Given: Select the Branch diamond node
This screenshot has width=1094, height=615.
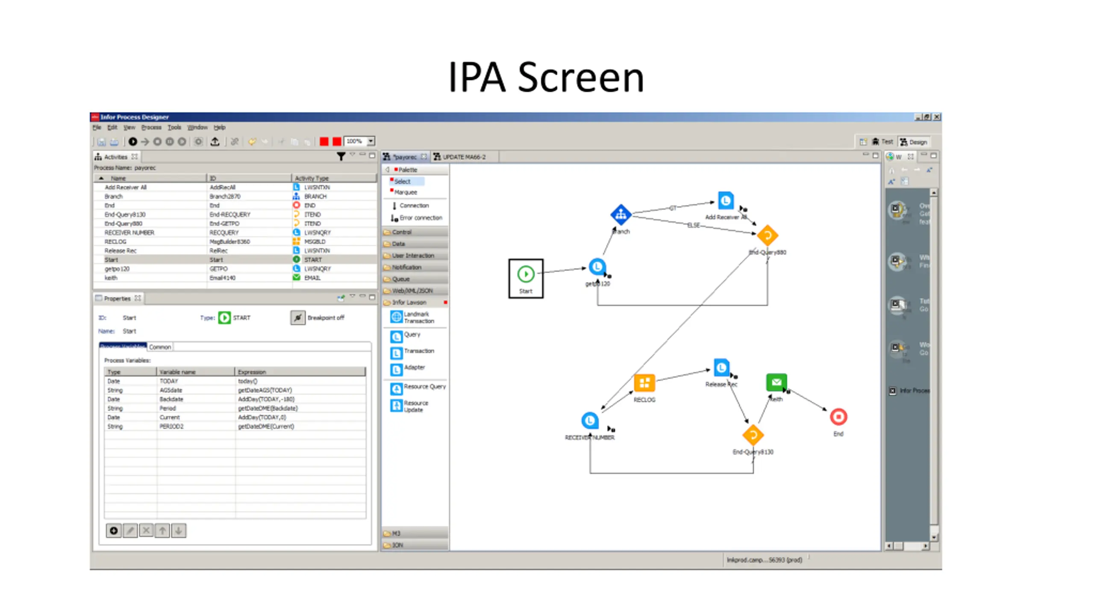Looking at the screenshot, I should [x=621, y=215].
